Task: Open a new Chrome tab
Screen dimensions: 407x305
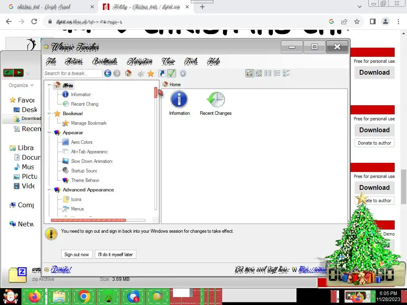Action: point(202,7)
